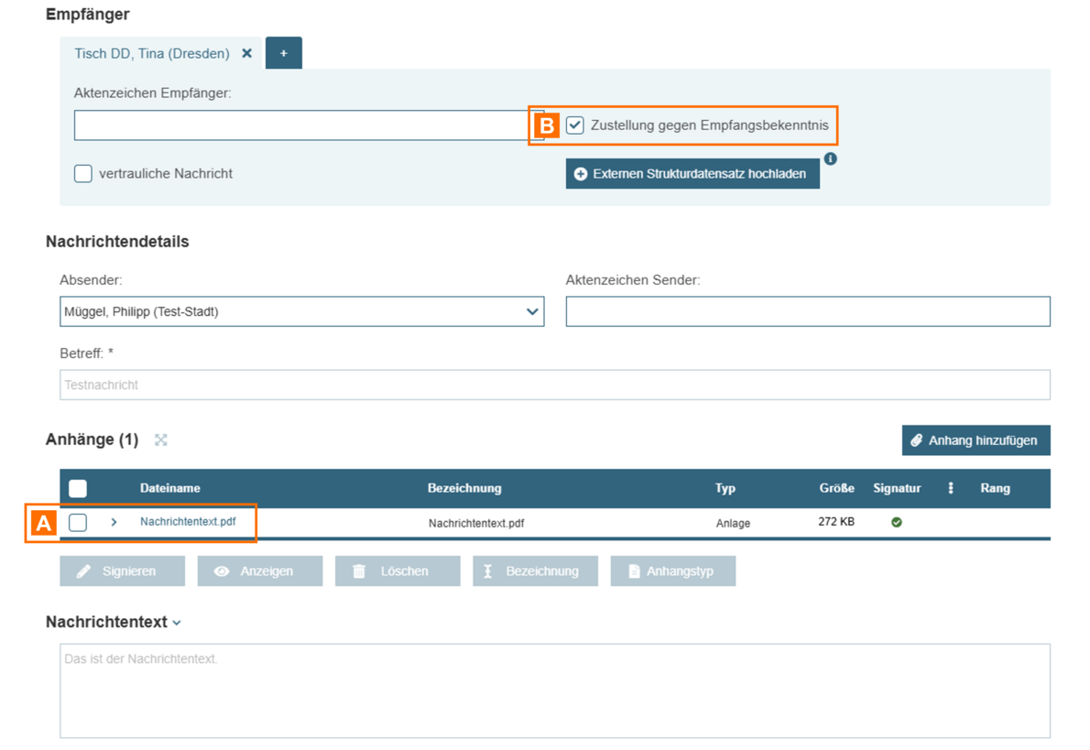This screenshot has width=1090, height=750.
Task: Tick the checkbox for the Nachrichtentext.pdf row
Action: [78, 522]
